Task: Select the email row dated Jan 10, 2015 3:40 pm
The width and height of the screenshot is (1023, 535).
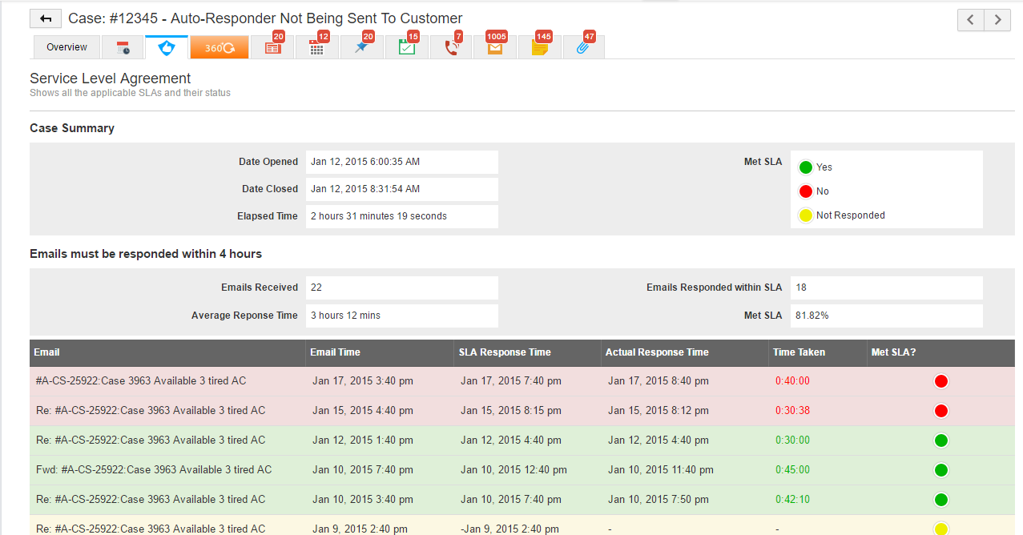Action: [x=522, y=500]
